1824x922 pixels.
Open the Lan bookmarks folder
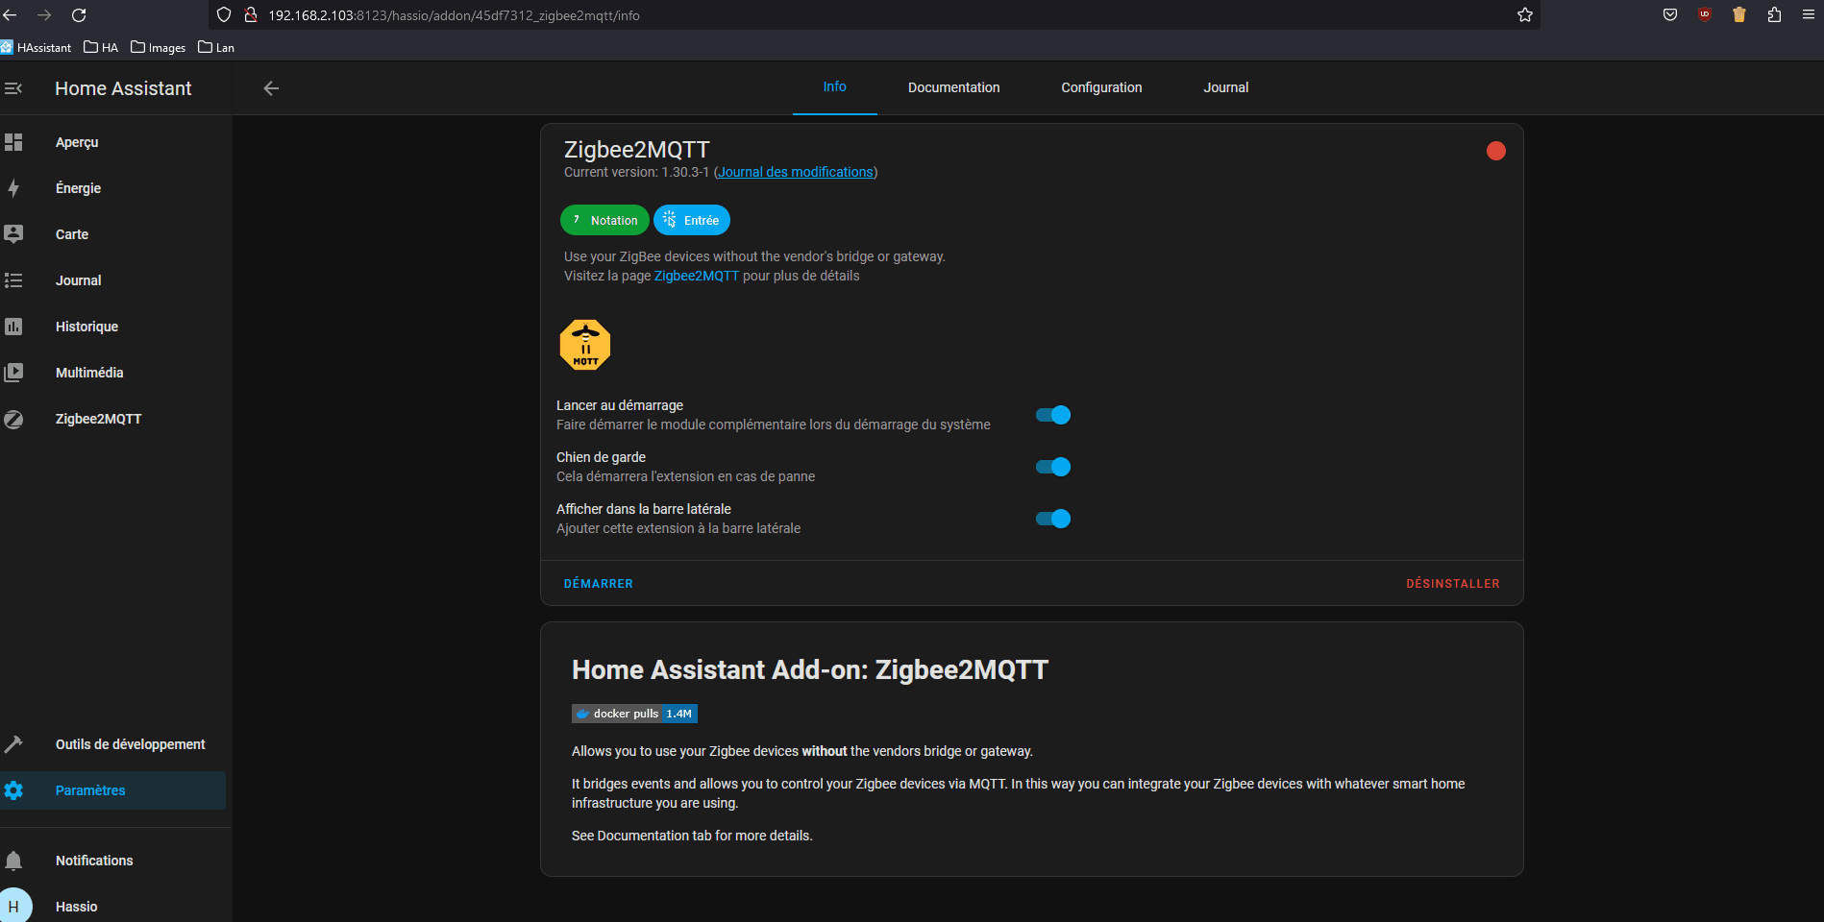click(x=216, y=47)
